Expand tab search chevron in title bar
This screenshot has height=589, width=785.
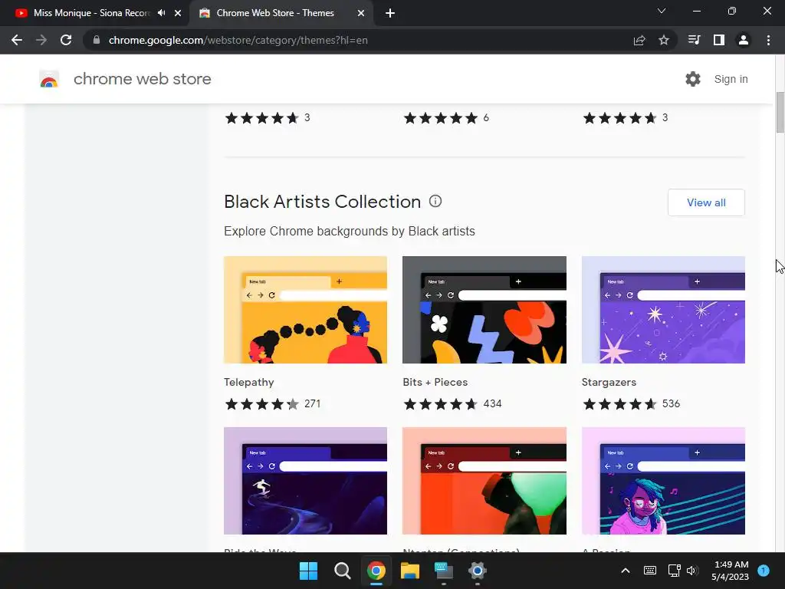coord(662,11)
